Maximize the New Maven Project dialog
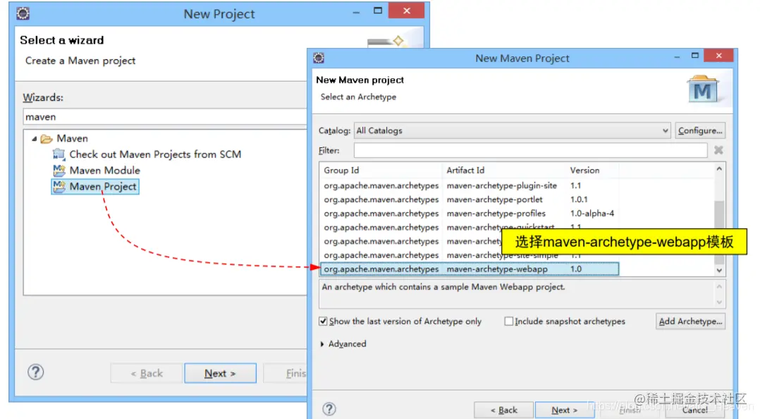760x419 pixels. coord(695,56)
